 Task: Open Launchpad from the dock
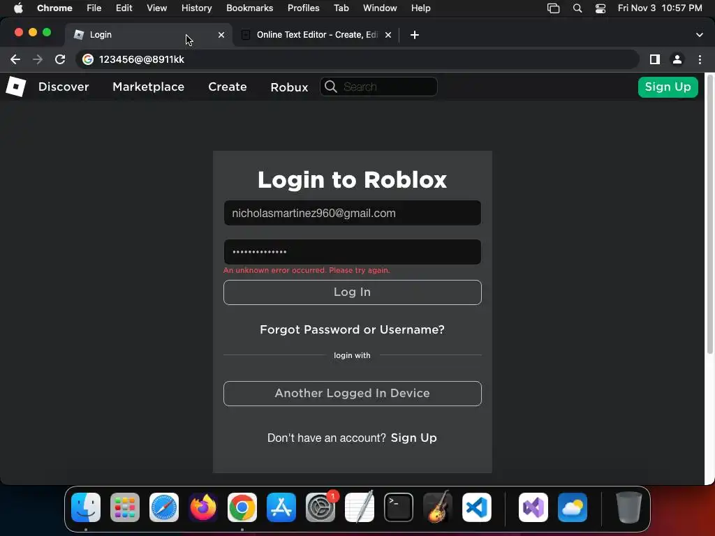coord(125,507)
